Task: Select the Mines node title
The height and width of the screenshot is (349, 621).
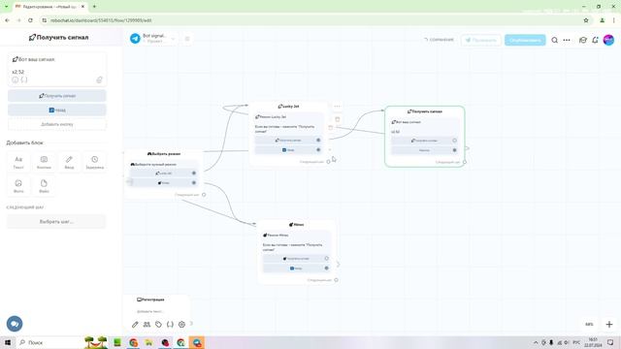Action: pyautogui.click(x=296, y=225)
